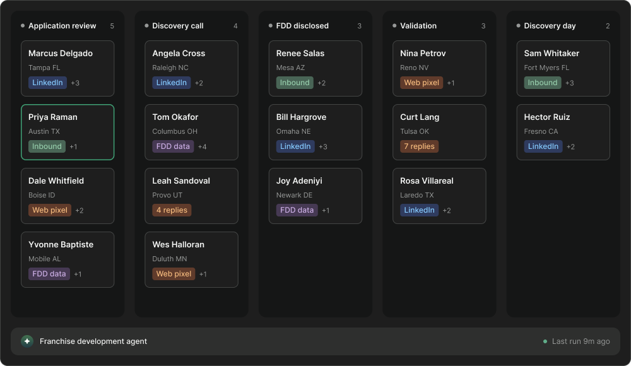Click the Laredo TX location text

(417, 195)
